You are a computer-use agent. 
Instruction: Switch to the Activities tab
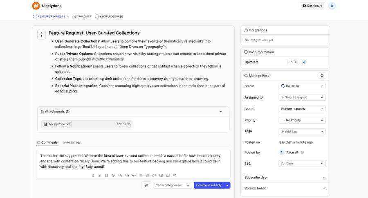(x=72, y=142)
